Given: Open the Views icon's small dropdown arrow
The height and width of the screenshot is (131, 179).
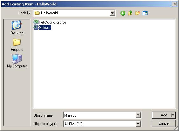Looking at the screenshot, I should [x=149, y=13].
